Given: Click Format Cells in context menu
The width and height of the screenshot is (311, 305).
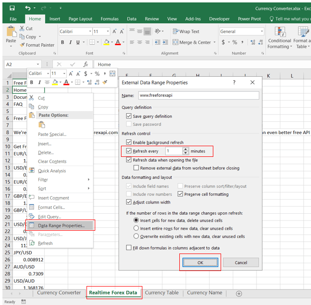Looking at the screenshot, I should [x=52, y=207].
